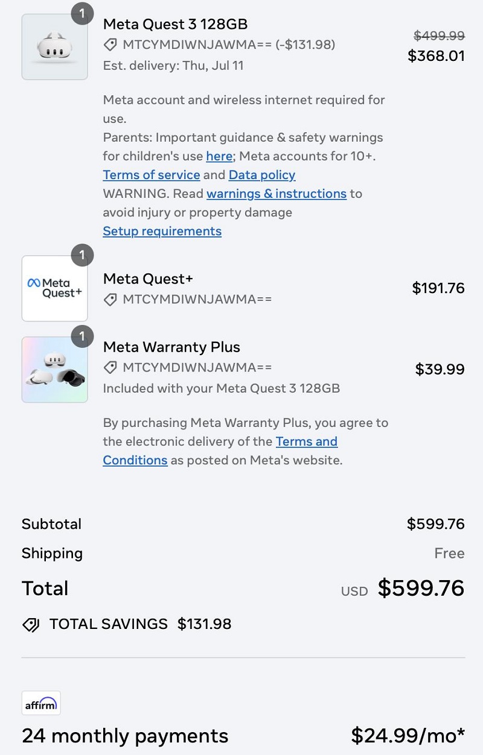Click the promo tag icon under Meta Quest+
This screenshot has width=483, height=755.
[110, 299]
